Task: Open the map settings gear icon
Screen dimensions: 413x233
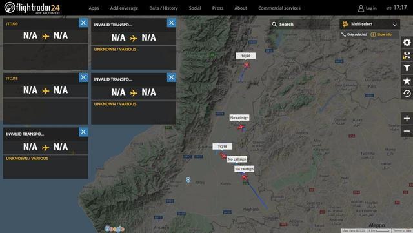Action: pos(407,43)
